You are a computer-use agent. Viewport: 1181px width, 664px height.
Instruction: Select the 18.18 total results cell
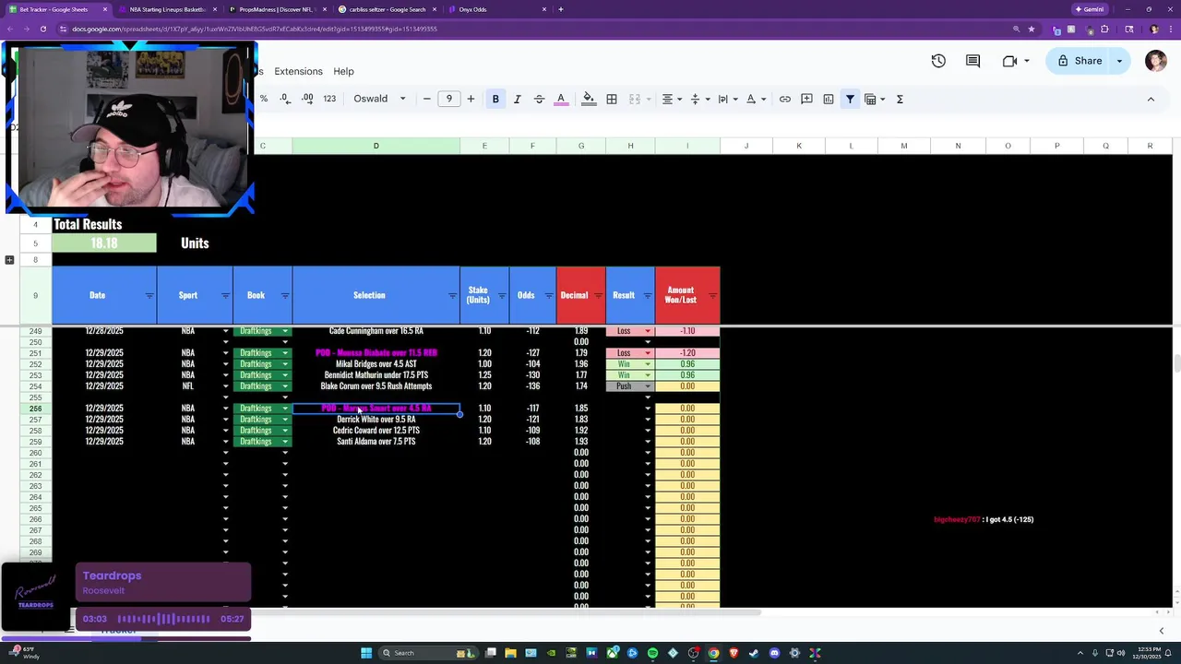(x=104, y=243)
